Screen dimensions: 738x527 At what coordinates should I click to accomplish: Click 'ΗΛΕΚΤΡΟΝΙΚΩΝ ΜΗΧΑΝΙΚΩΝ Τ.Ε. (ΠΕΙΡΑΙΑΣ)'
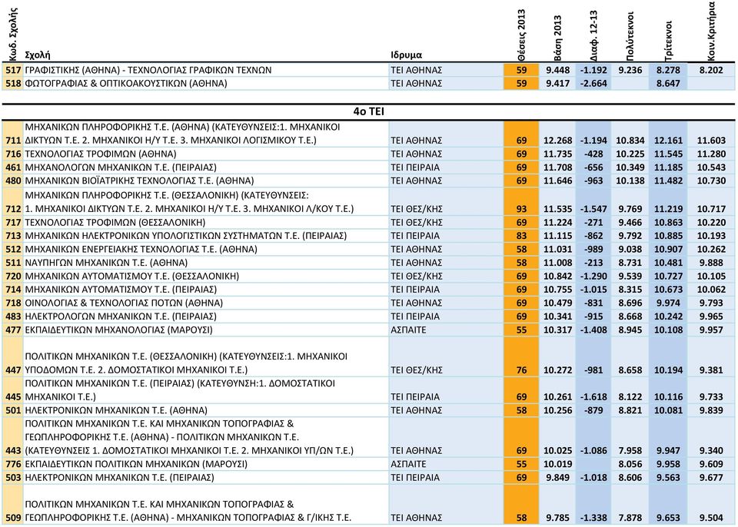point(120,477)
